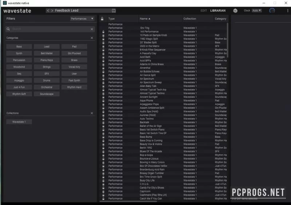Screen dimensions: 291x205
Task: Click the Feedback Lead performance name
Action: coord(67,11)
